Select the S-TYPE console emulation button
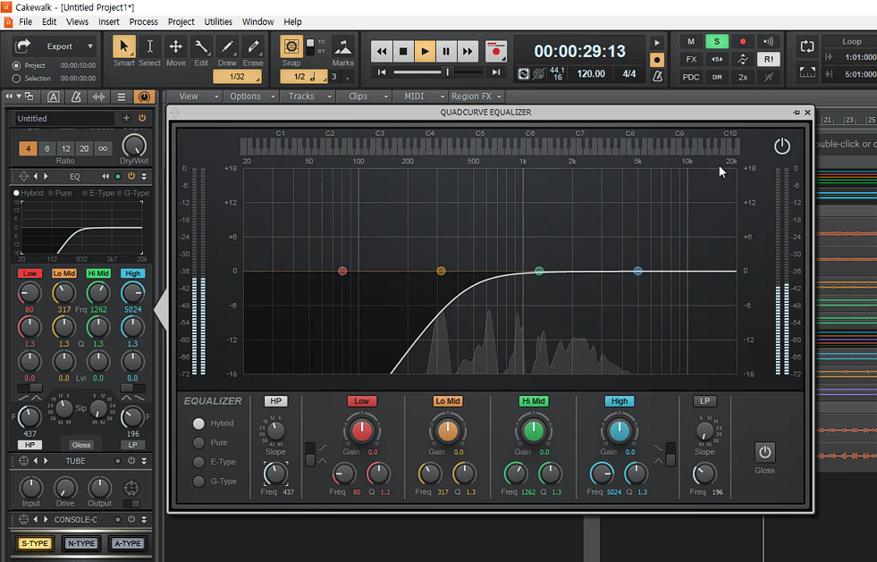The height and width of the screenshot is (562, 877). click(x=35, y=543)
